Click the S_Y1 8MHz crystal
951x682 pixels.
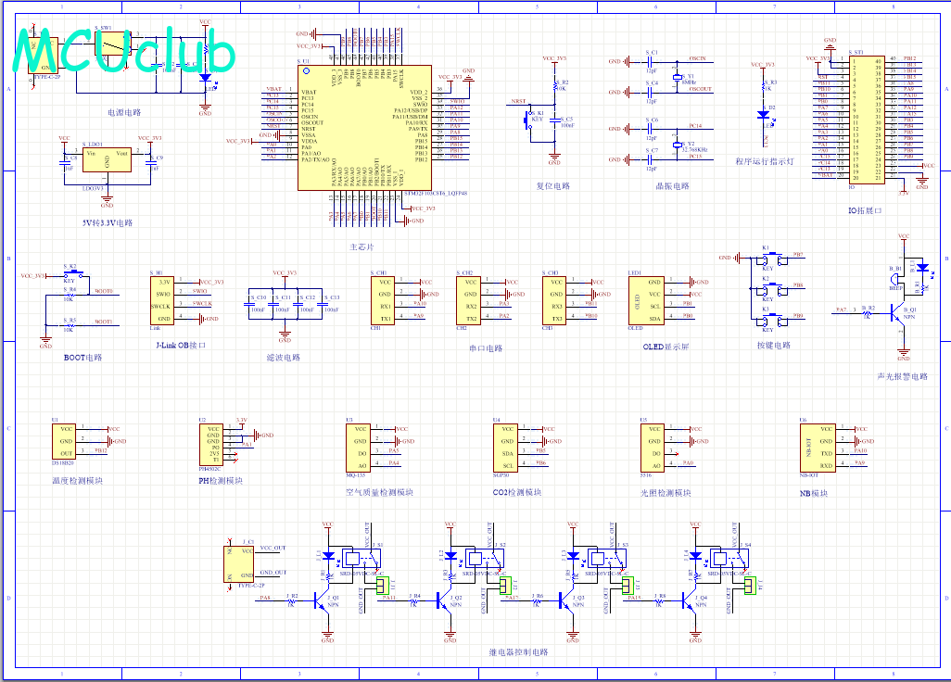point(677,77)
